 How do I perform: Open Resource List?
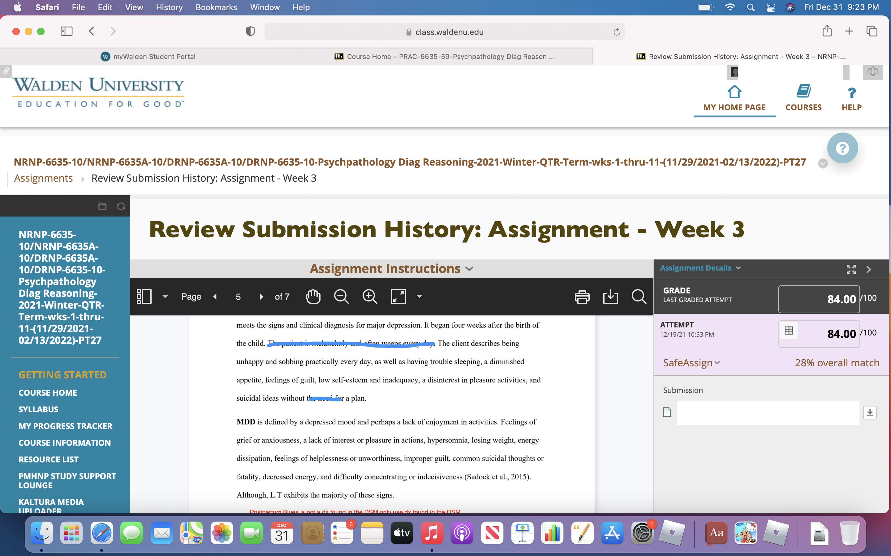(x=48, y=459)
